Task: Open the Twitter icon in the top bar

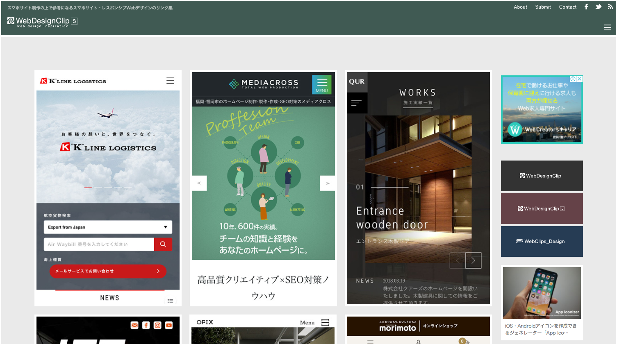Action: (x=599, y=7)
